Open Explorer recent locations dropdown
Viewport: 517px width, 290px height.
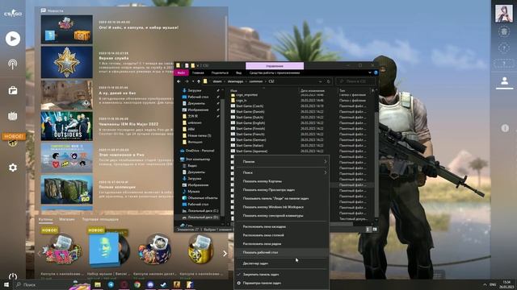(x=193, y=81)
